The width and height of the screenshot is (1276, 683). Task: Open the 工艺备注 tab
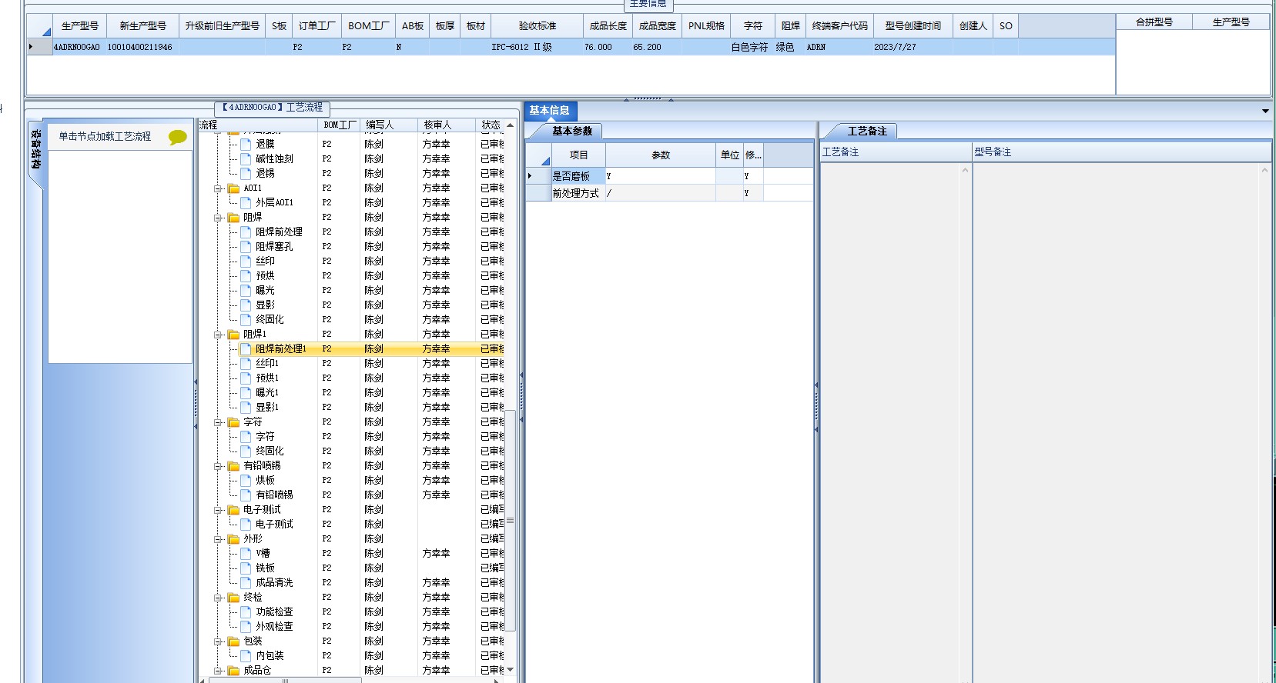tap(867, 132)
